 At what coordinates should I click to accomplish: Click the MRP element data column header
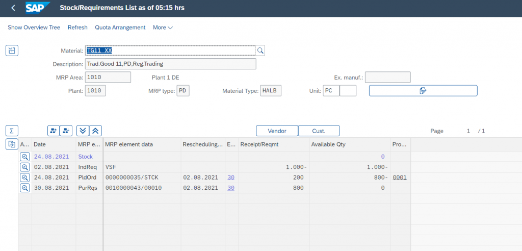point(142,145)
